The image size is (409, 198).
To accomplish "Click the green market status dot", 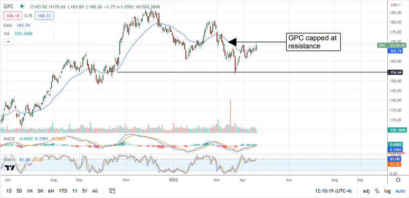I will coord(22,6).
